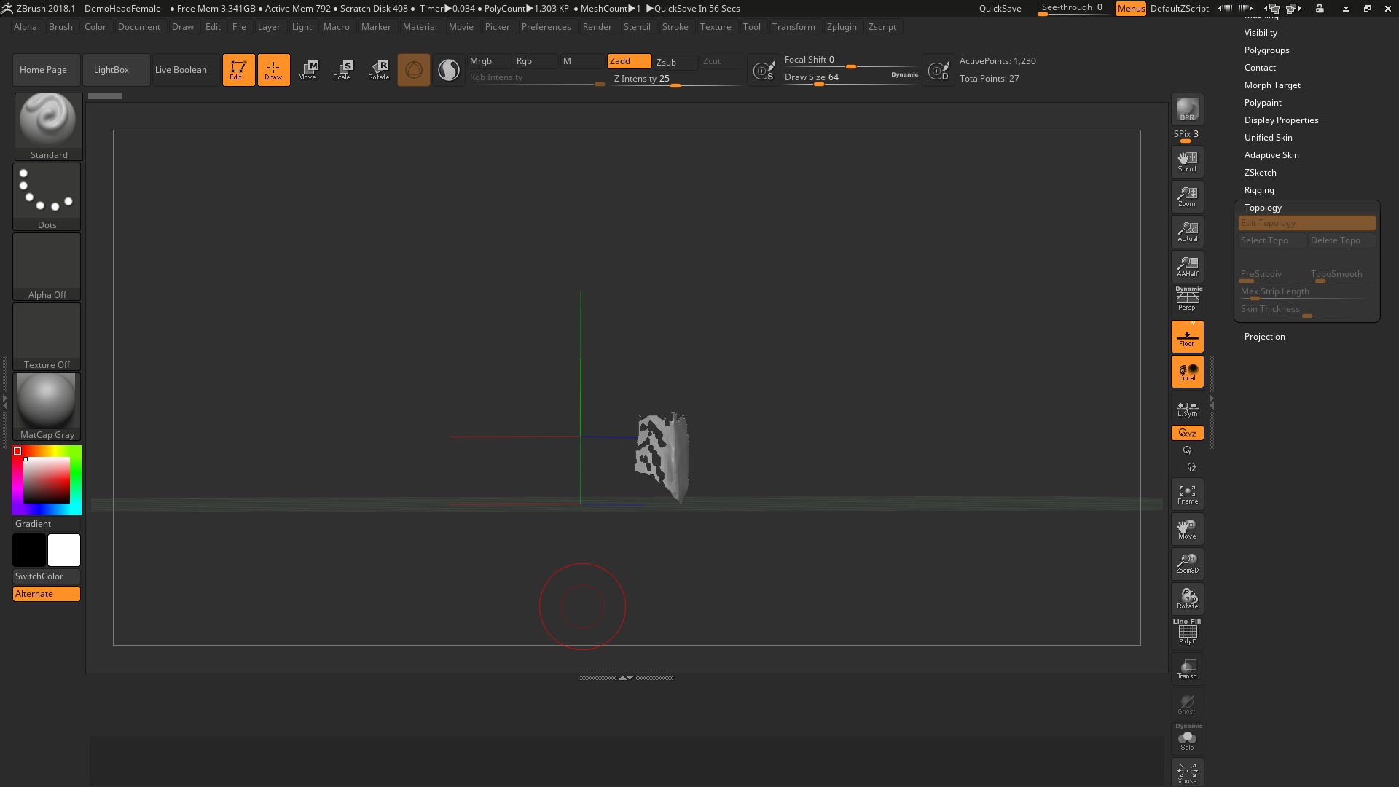
Task: Expand the Polygroups subpalette
Action: click(x=1266, y=50)
